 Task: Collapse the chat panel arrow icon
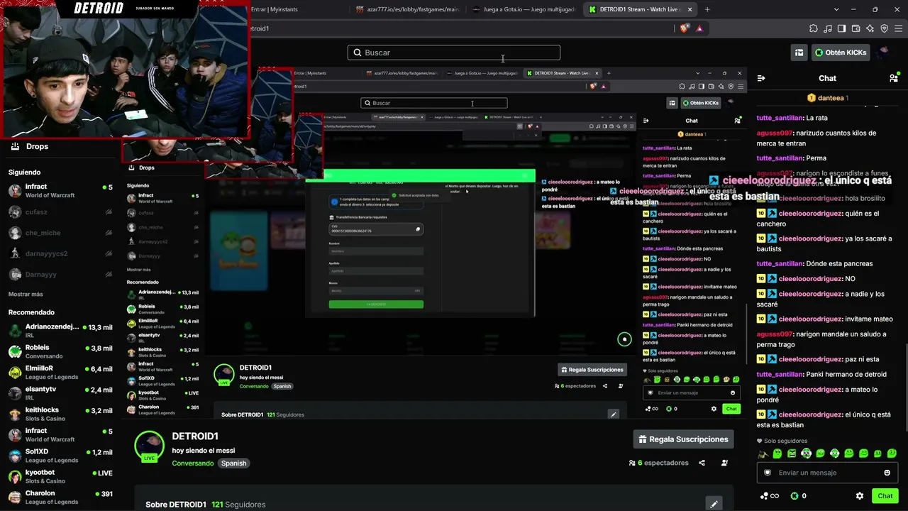(x=761, y=78)
